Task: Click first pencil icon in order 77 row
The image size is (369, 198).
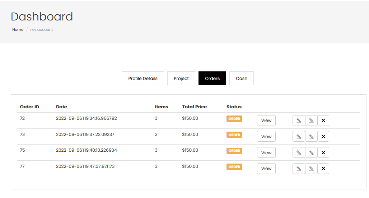Action: tap(299, 168)
